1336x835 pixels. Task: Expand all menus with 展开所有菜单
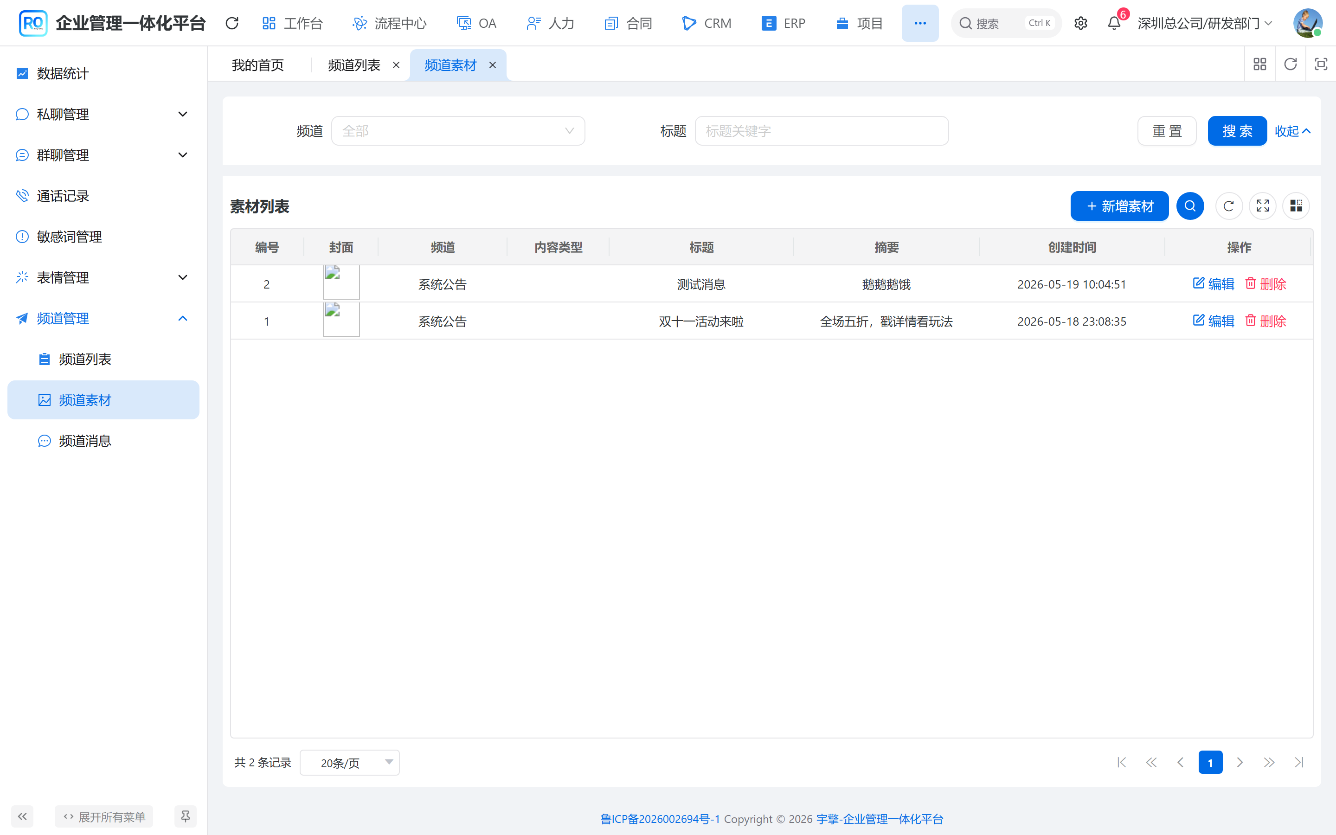[104, 816]
